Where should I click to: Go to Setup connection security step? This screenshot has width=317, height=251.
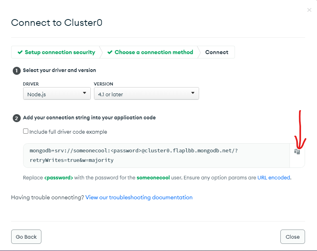pos(60,53)
